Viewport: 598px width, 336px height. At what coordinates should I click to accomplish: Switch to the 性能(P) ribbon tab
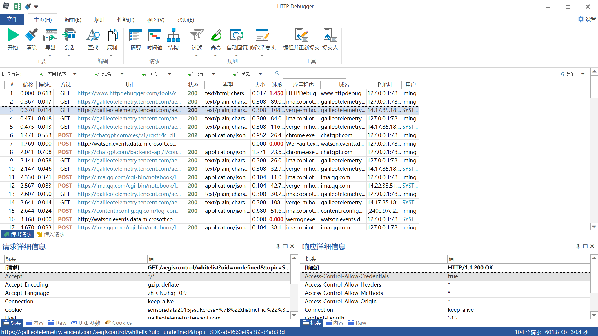click(x=126, y=20)
